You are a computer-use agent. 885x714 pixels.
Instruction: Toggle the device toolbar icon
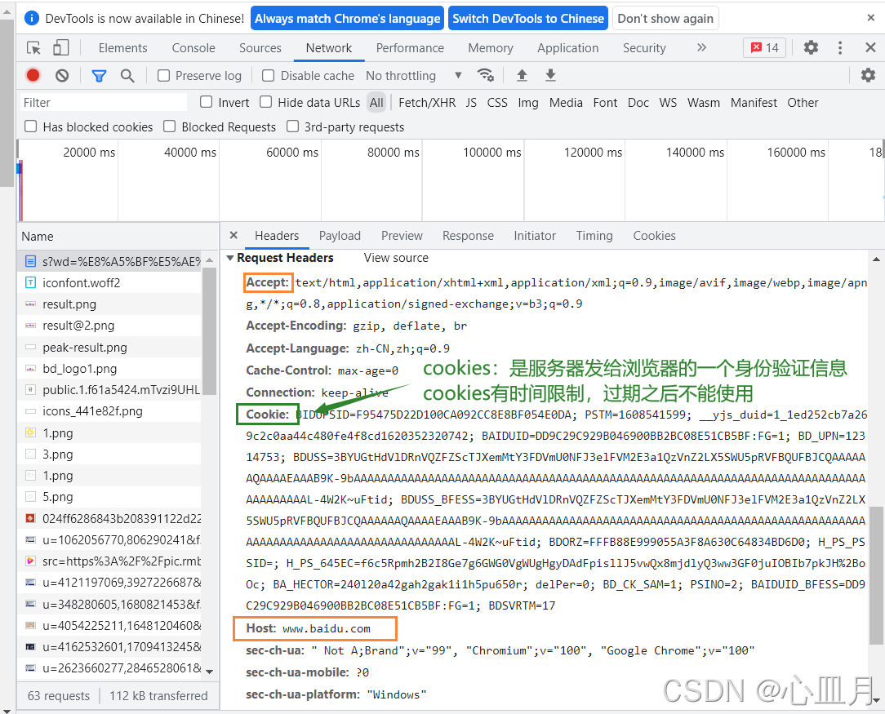coord(60,48)
